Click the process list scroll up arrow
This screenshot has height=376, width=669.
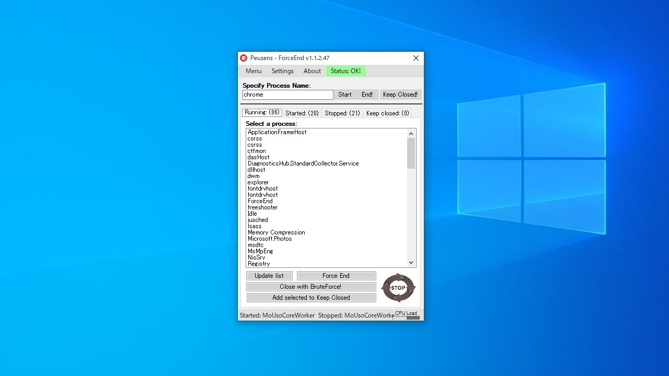[411, 134]
